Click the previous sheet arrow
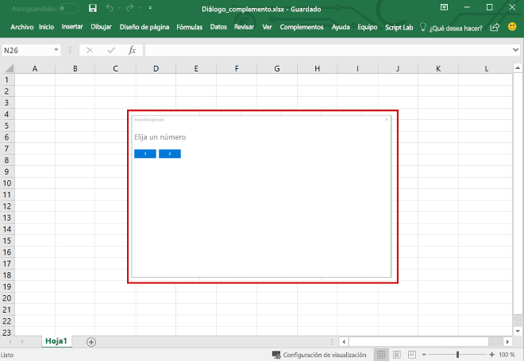This screenshot has width=524, height=361. pyautogui.click(x=10, y=342)
